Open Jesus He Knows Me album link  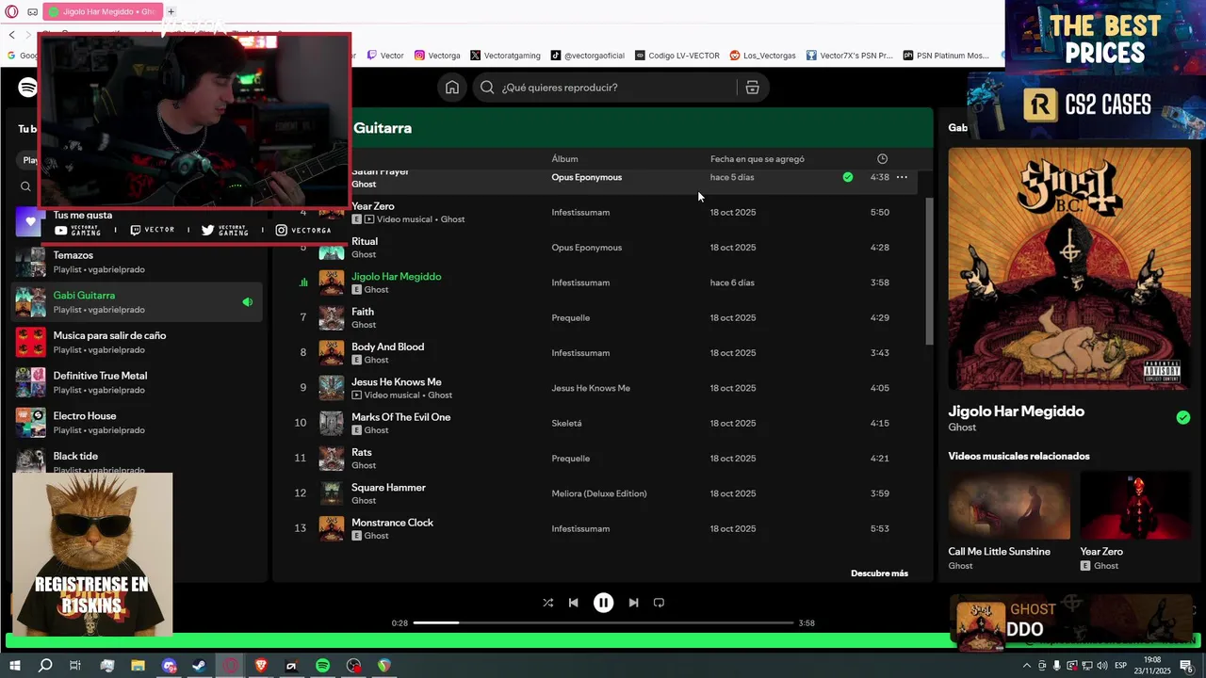(591, 388)
